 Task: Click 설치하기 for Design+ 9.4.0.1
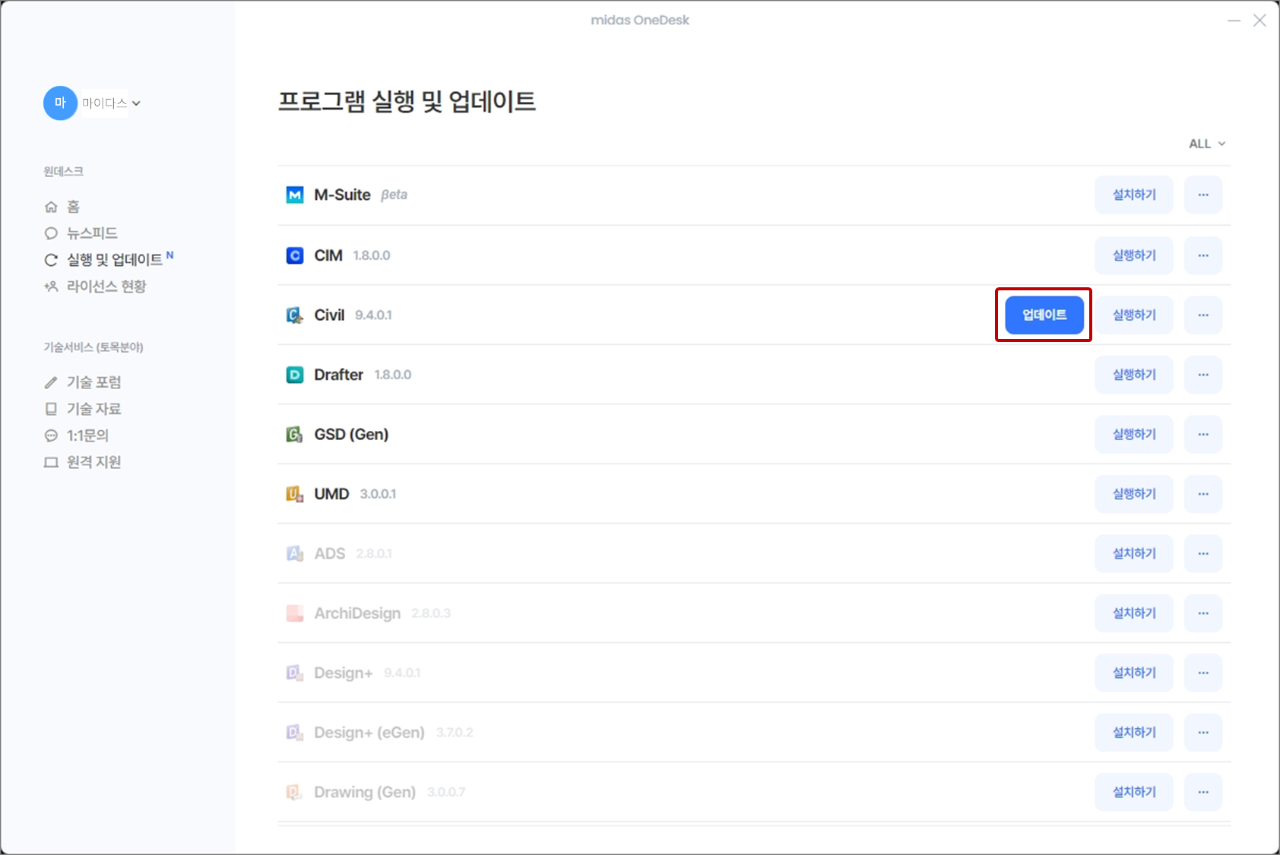(x=1134, y=673)
